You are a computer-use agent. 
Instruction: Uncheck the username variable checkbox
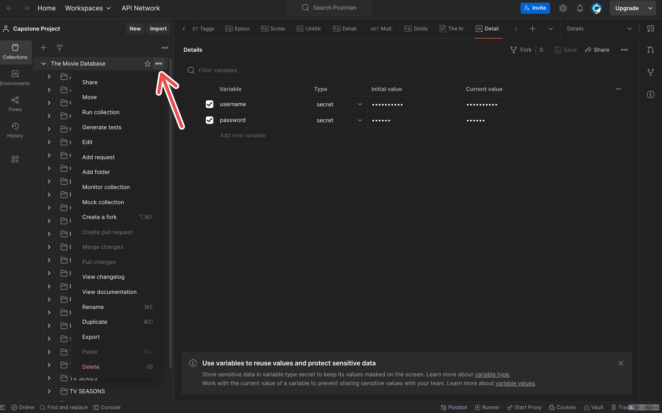pos(210,104)
